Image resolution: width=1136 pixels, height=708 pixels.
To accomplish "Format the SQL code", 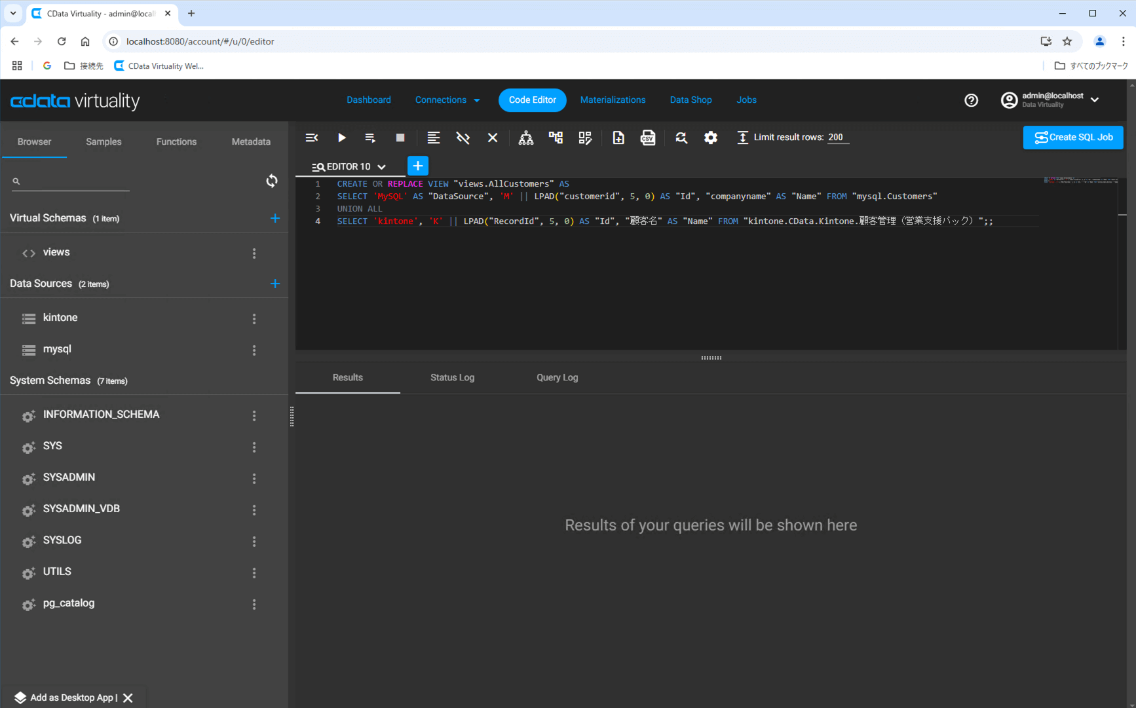I will pyautogui.click(x=433, y=138).
